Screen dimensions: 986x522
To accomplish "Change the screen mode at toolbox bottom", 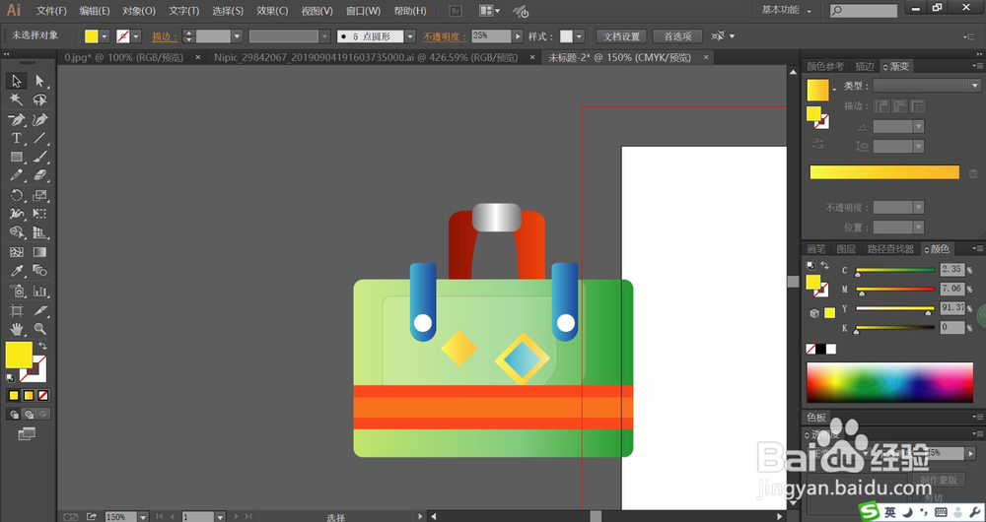I will click(x=27, y=434).
